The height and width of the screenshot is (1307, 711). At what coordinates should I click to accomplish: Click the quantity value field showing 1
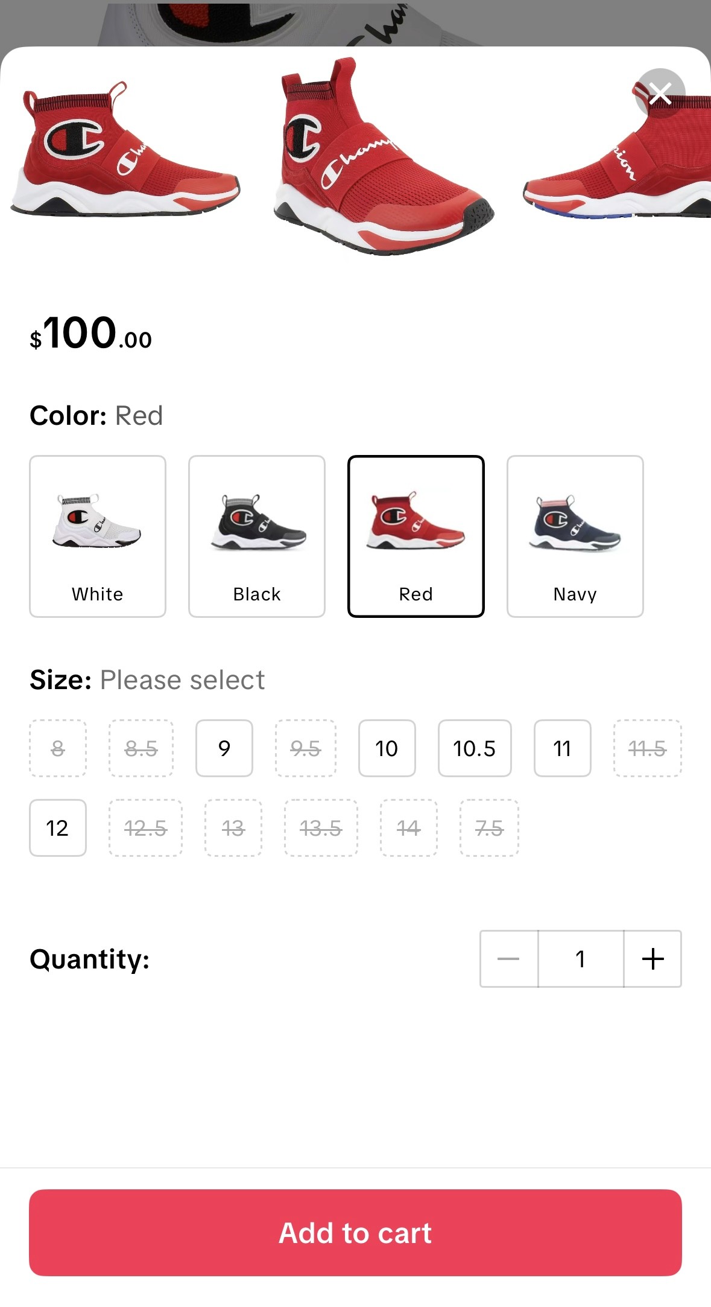[580, 959]
